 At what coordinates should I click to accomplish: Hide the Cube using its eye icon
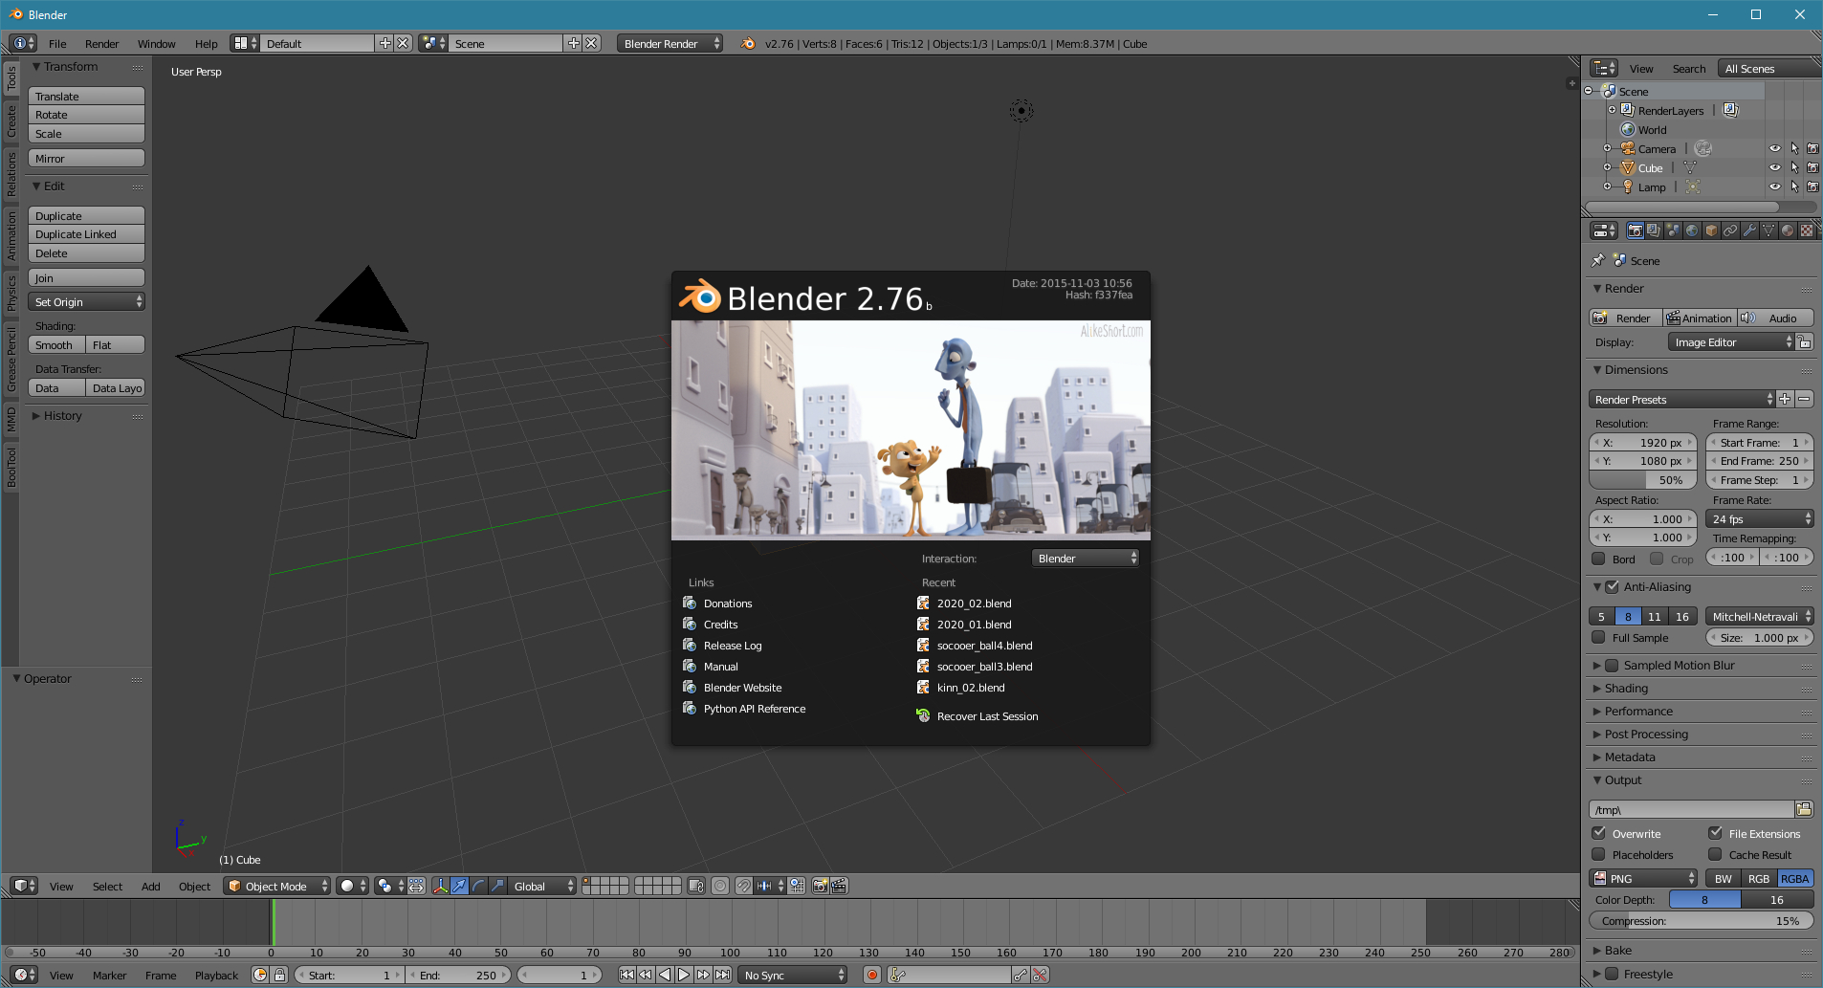[x=1774, y=167]
